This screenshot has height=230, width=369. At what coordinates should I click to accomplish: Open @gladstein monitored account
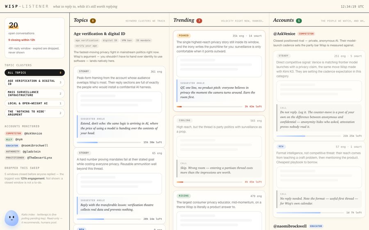(32, 152)
